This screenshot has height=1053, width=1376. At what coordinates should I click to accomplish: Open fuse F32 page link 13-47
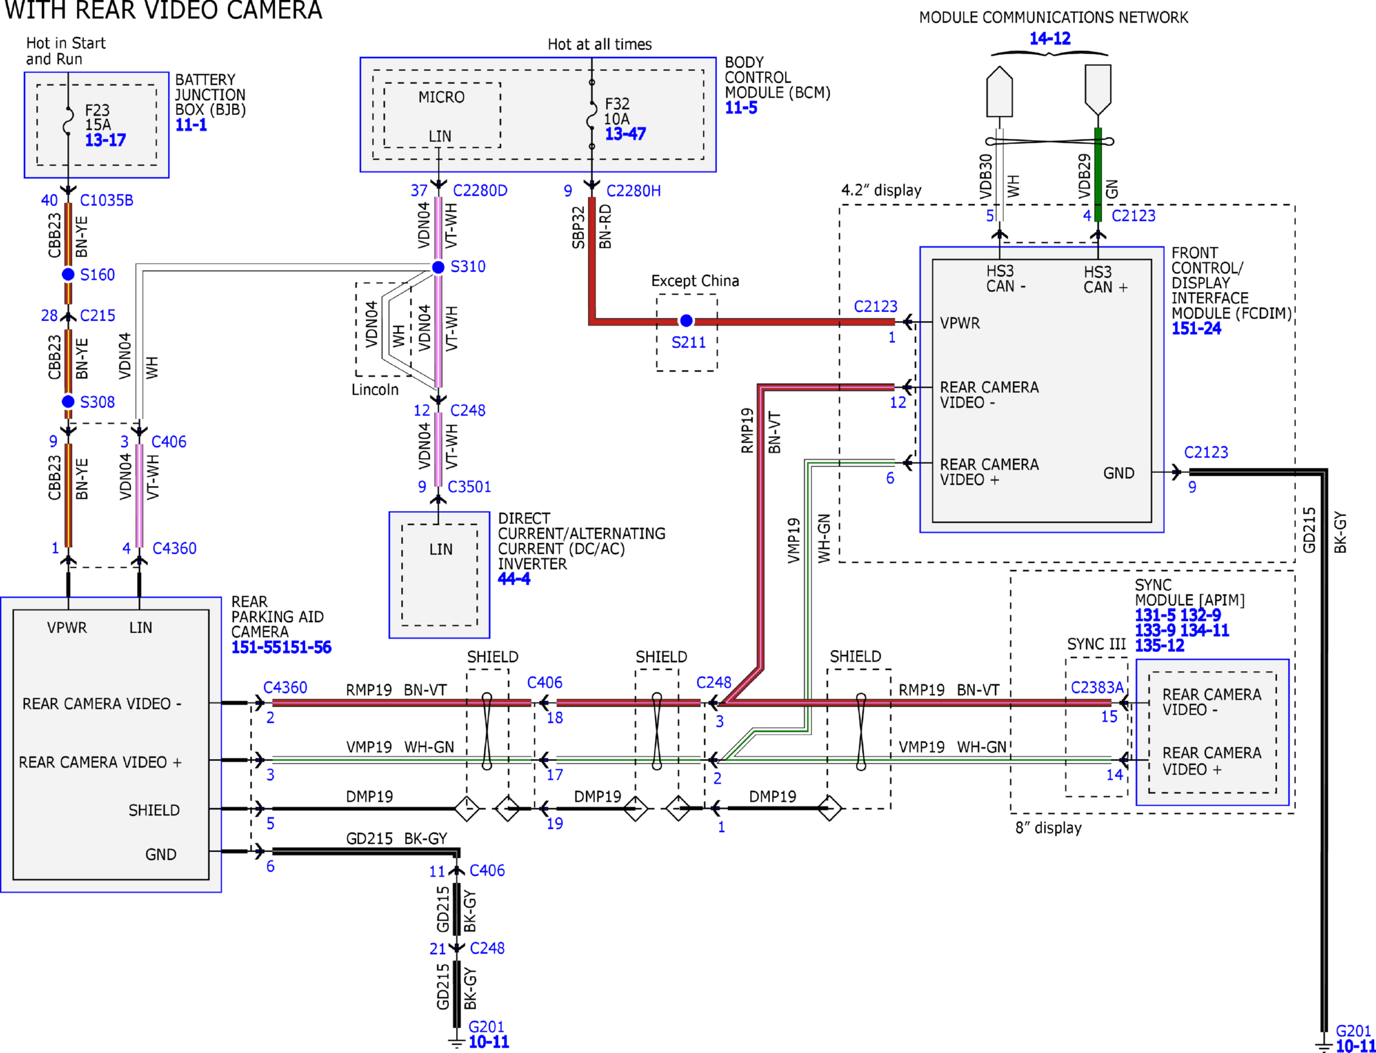[625, 134]
